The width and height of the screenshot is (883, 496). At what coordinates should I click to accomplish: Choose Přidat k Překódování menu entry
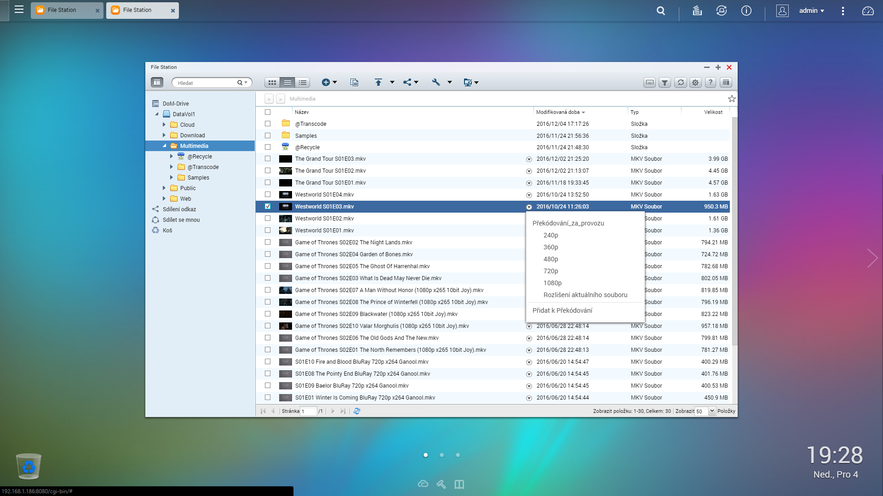(562, 310)
